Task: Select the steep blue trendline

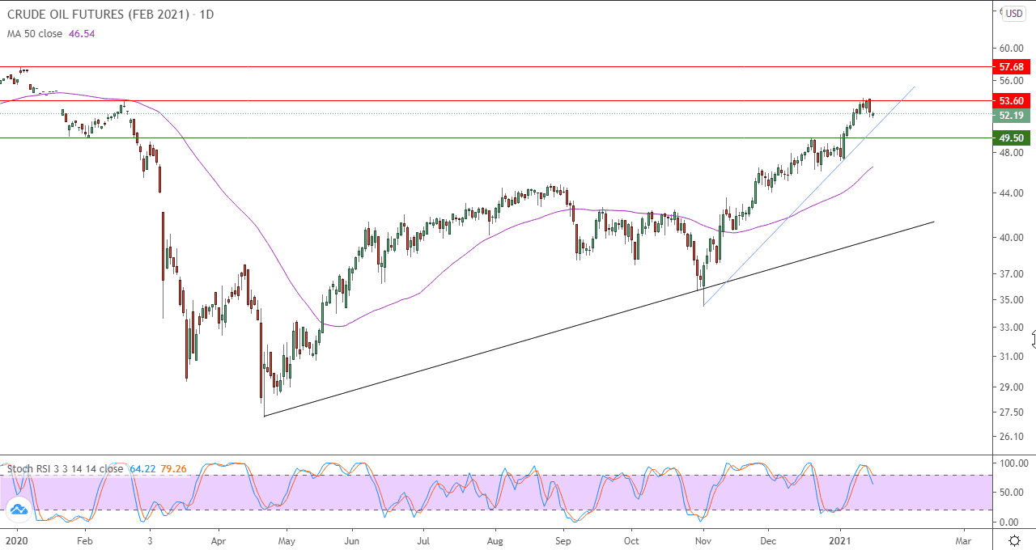Action: 809,196
